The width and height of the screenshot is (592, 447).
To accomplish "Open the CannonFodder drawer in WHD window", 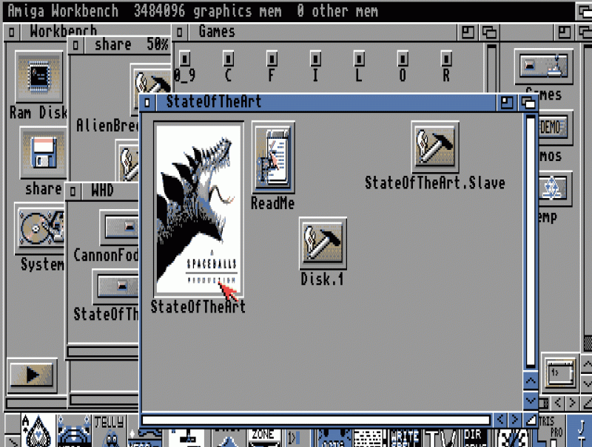I will [x=119, y=228].
